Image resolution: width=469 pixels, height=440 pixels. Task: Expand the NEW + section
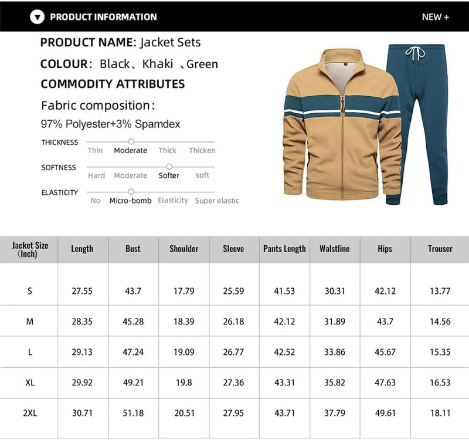[x=436, y=16]
